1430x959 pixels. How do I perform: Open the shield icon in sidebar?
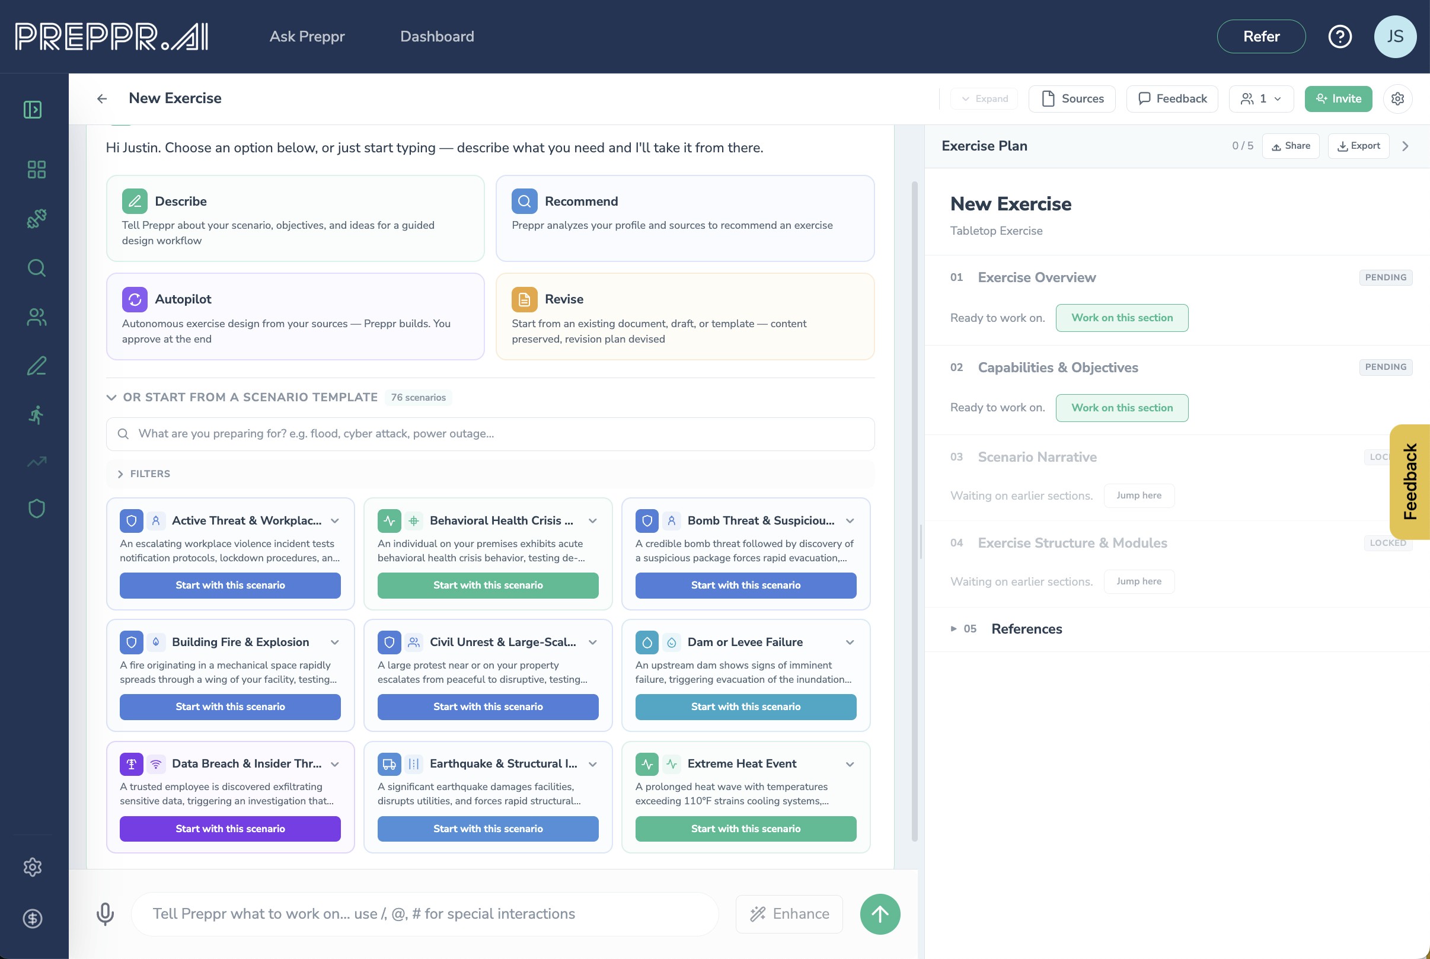click(x=36, y=508)
